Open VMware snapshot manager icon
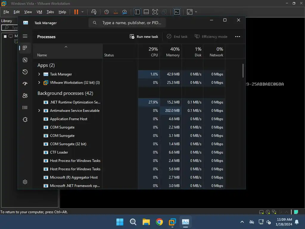 (125, 12)
